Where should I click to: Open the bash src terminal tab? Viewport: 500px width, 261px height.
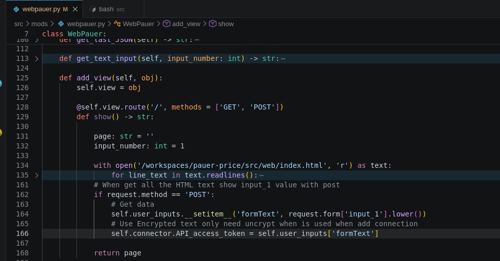(113, 9)
